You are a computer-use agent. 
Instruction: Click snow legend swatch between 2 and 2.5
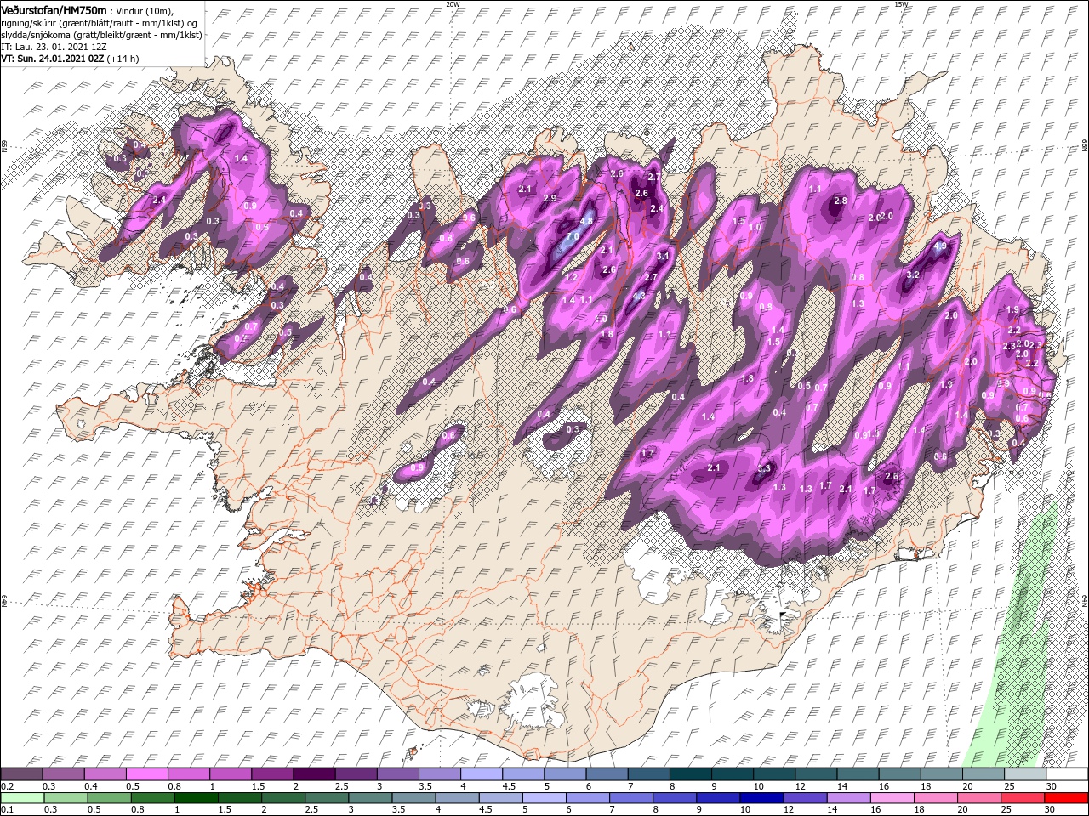click(314, 774)
